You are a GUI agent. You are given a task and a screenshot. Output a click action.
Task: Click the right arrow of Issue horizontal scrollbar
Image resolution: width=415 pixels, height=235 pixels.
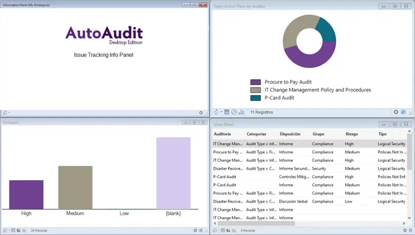tap(404, 224)
